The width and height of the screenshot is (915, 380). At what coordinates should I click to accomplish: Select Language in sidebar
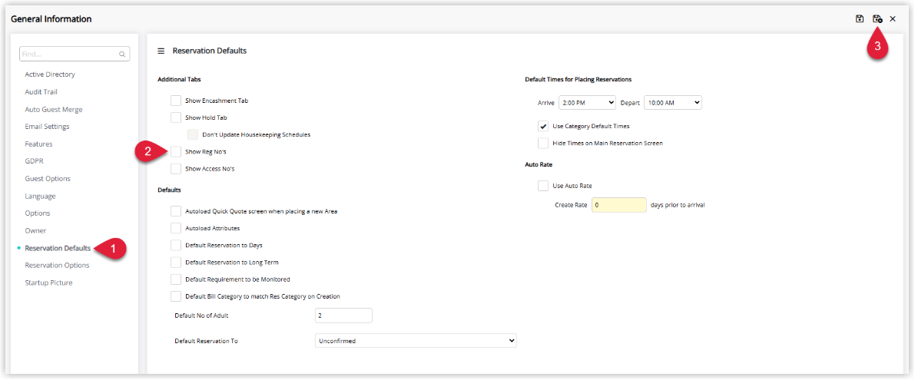40,196
